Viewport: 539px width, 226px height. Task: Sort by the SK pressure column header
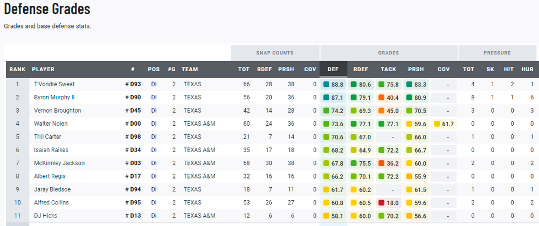pos(490,70)
